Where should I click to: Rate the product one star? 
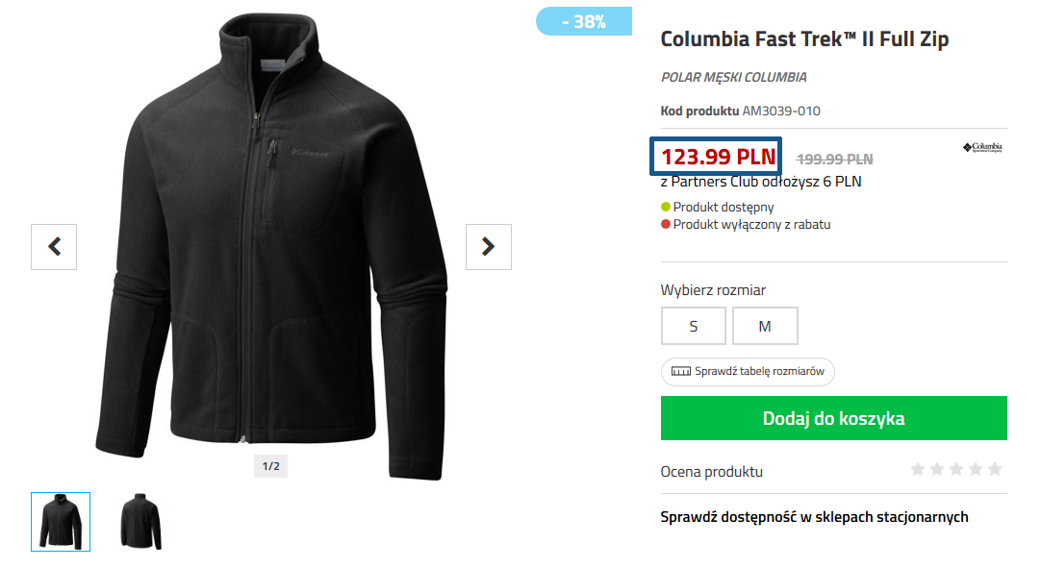pos(918,469)
